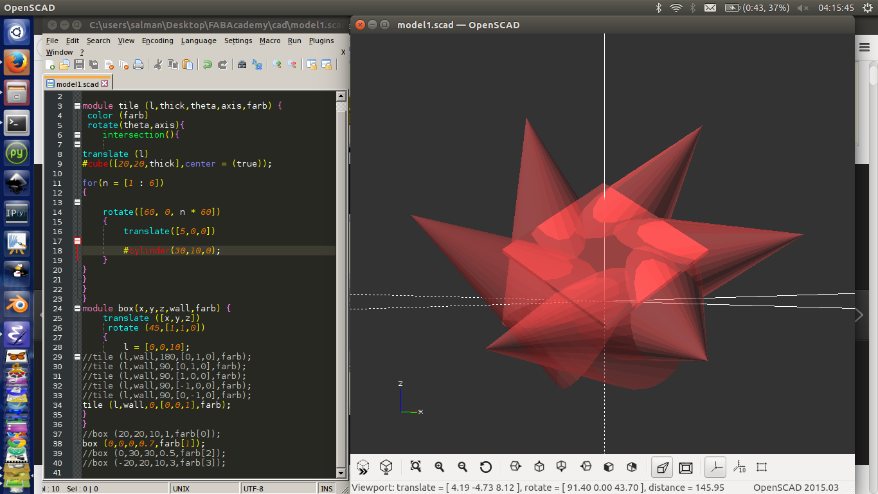Select the right-side view cube icon
This screenshot has width=878, height=494.
515,467
